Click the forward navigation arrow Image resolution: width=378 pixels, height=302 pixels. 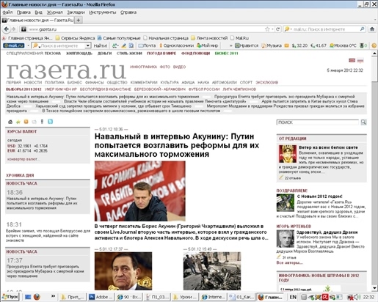tap(14, 29)
